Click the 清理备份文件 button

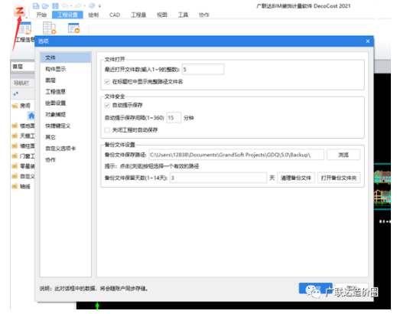coord(296,178)
